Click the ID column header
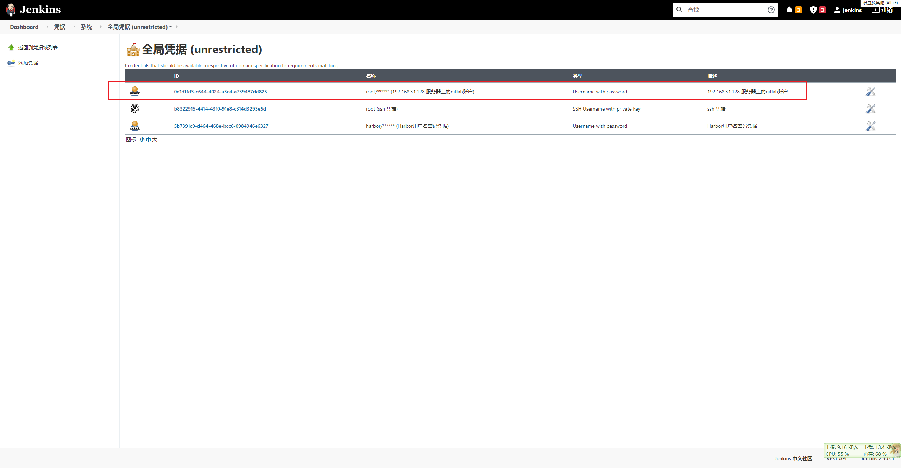 (176, 76)
